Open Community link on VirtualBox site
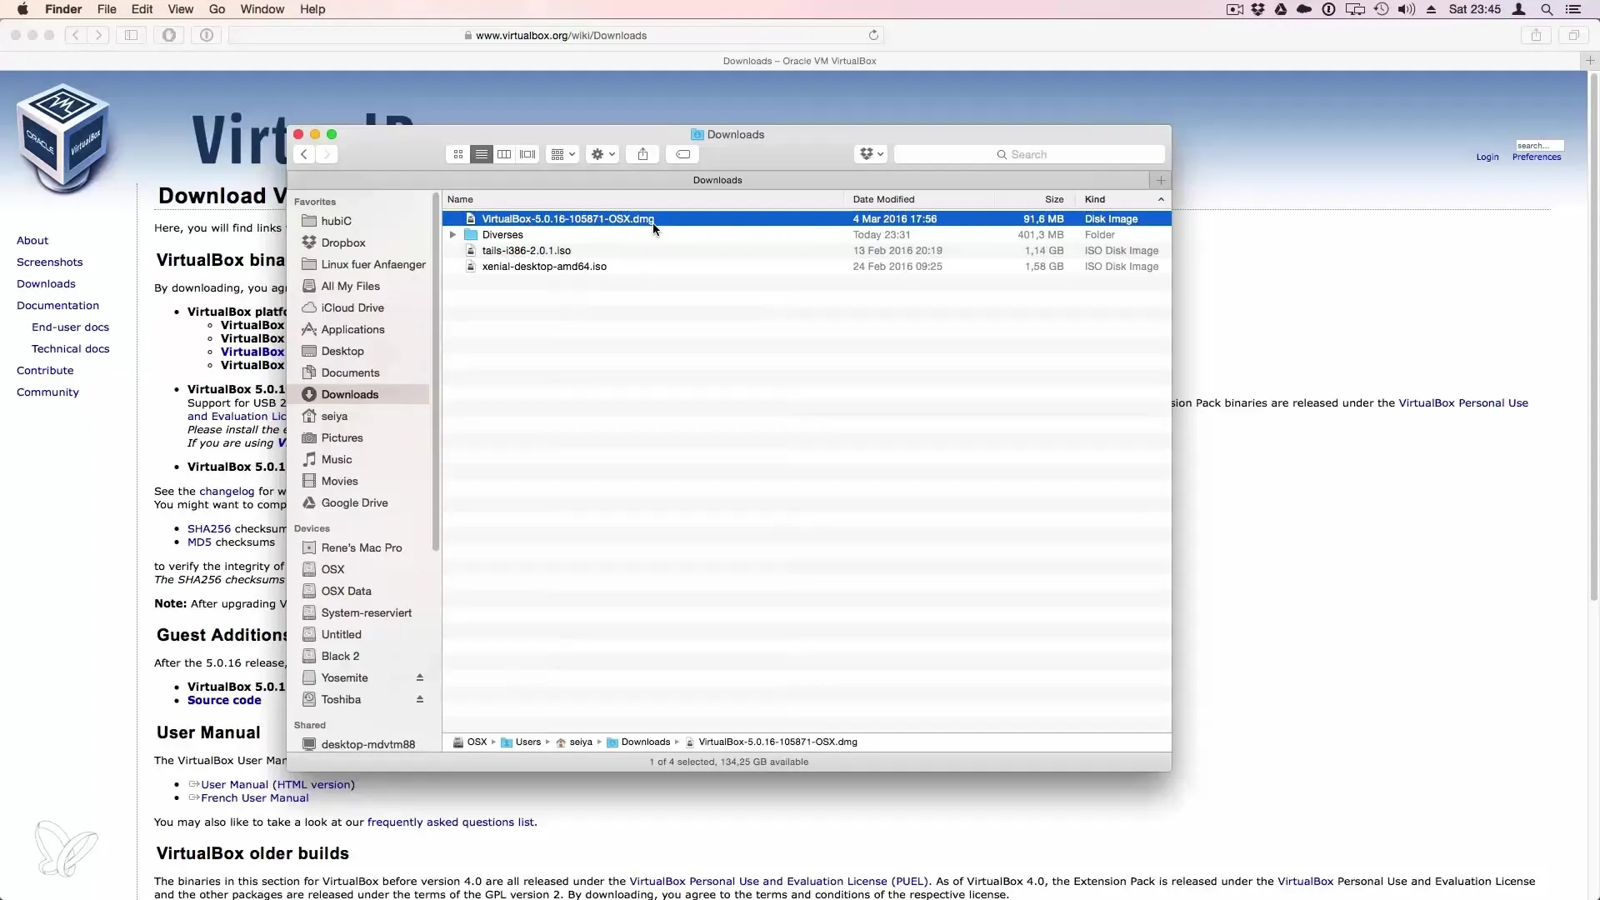The image size is (1600, 900). [x=47, y=392]
